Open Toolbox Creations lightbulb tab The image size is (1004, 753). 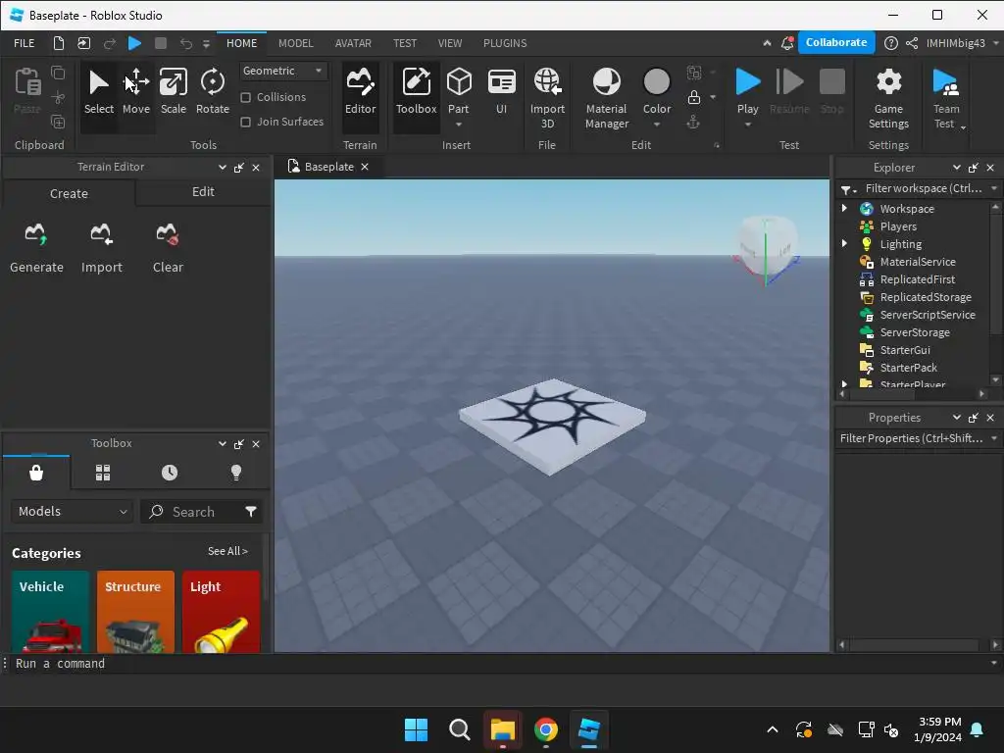[x=236, y=473]
